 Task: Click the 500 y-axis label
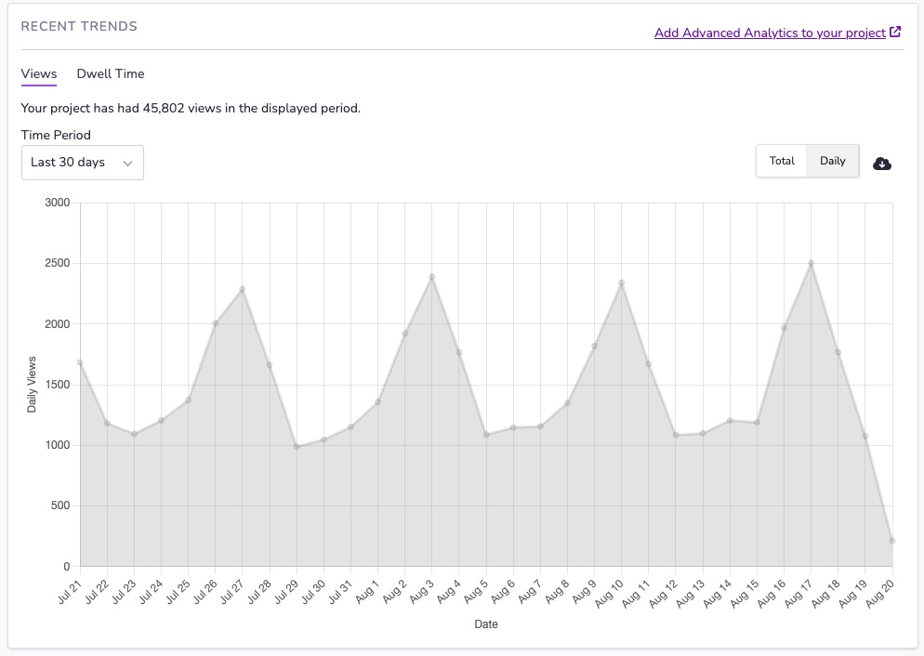click(60, 505)
